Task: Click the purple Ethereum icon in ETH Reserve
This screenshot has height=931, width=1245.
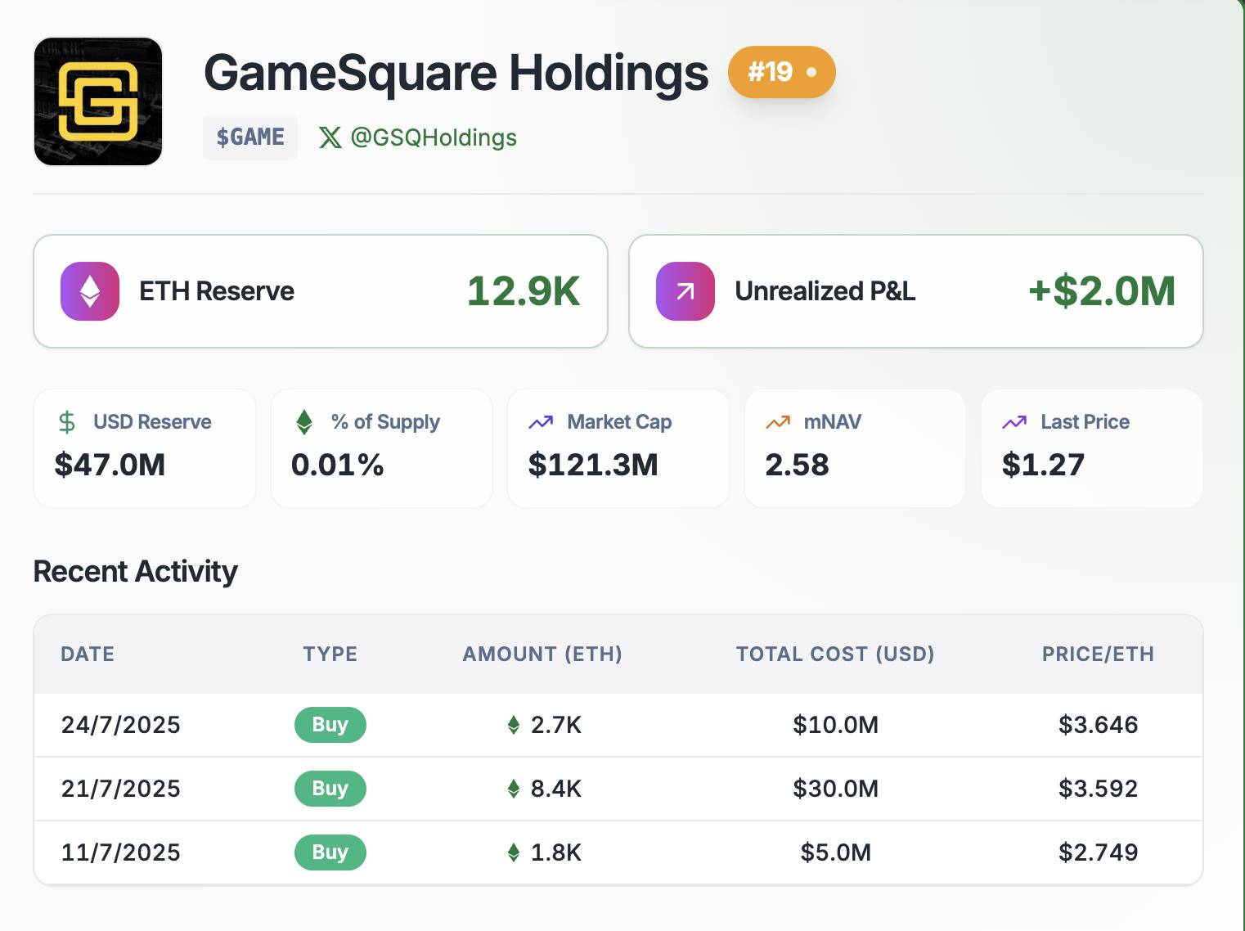Action: (90, 291)
